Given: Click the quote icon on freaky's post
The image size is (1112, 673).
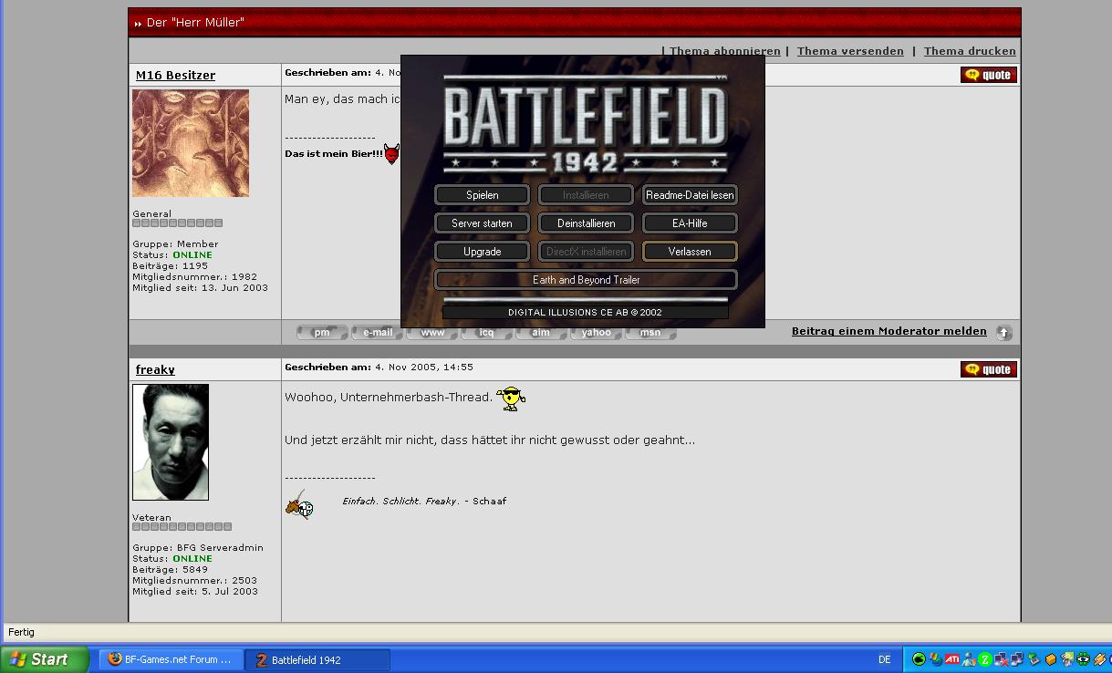Looking at the screenshot, I should point(988,369).
